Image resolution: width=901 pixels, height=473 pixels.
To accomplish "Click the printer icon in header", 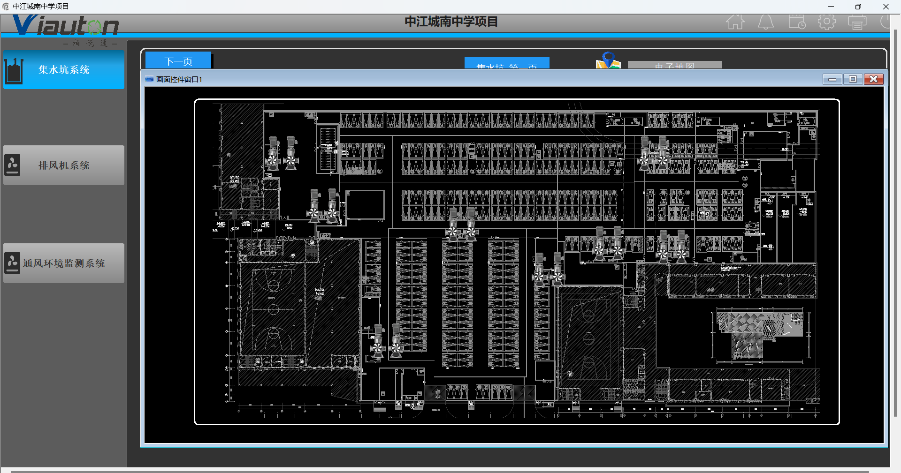I will tap(857, 22).
